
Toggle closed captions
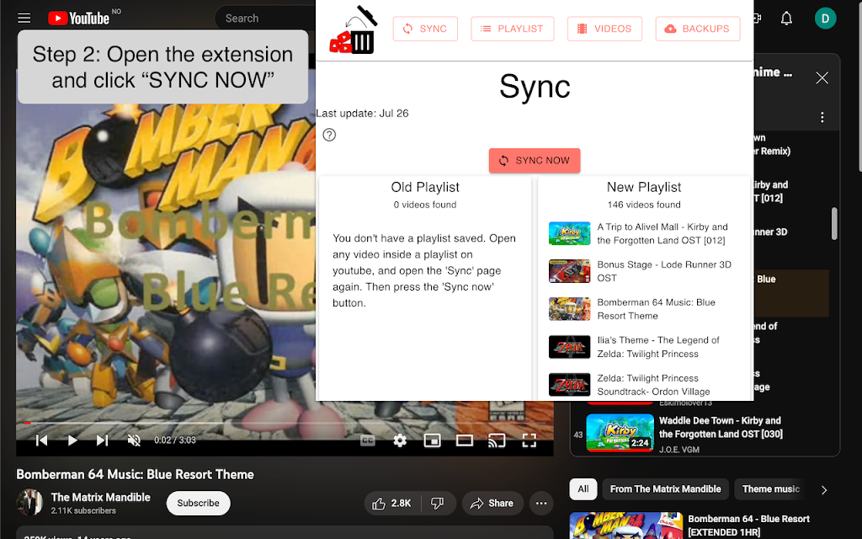[x=368, y=440]
